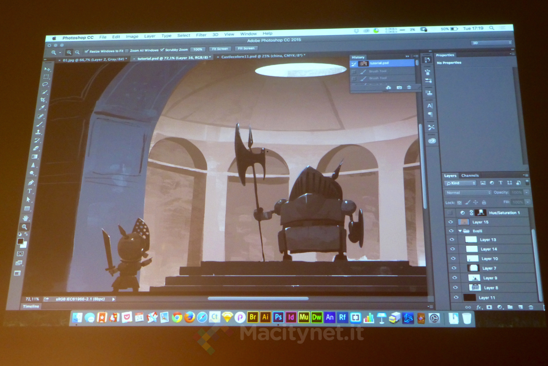Screen dimensions: 548x366
Task: Uncheck Scrubby Zoom
Action: click(162, 50)
